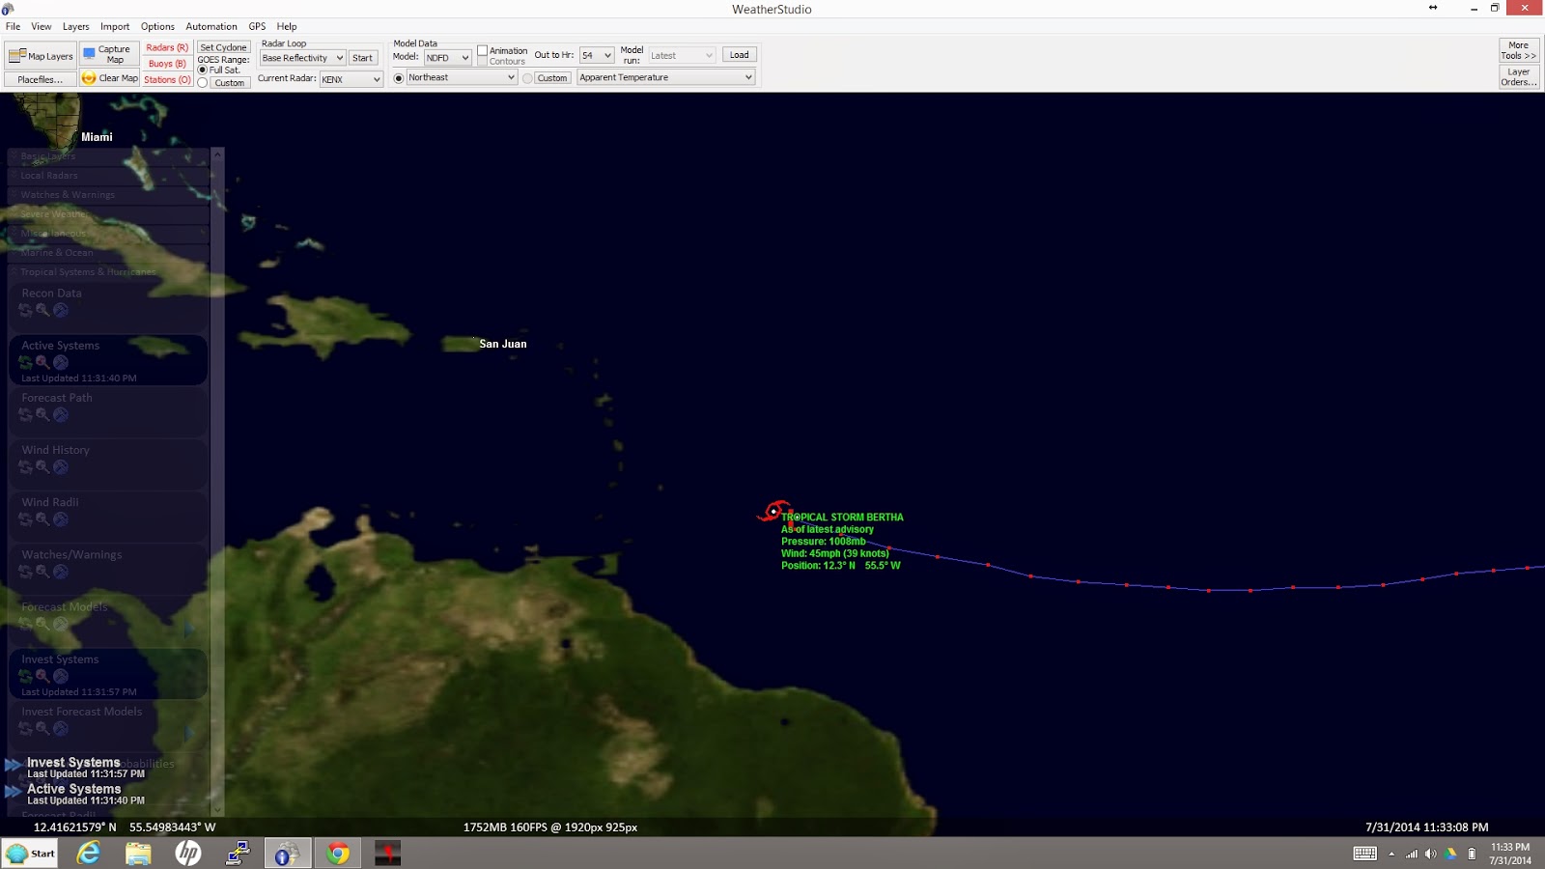
Task: Open the File menu
Action: [14, 27]
